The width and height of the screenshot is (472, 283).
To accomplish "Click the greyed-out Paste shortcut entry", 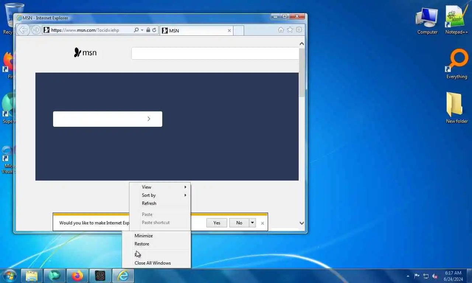I will coord(160,223).
